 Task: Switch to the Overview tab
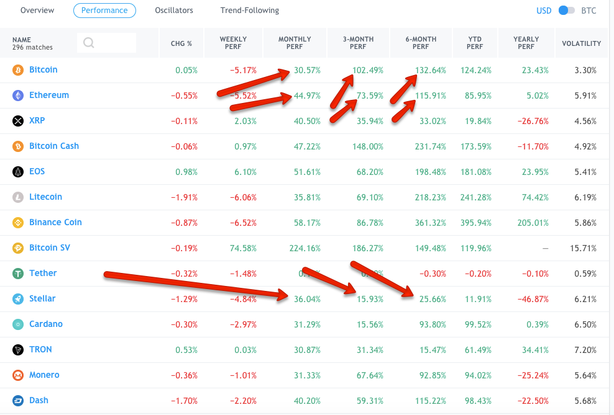point(37,11)
